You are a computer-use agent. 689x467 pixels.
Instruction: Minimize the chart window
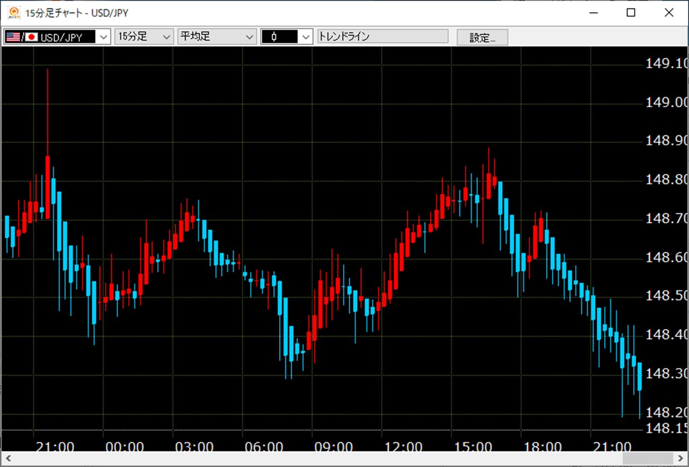(x=592, y=13)
